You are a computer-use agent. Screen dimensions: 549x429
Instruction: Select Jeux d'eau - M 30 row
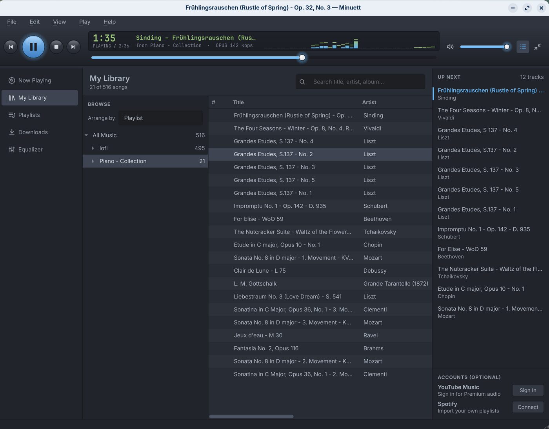click(x=320, y=335)
